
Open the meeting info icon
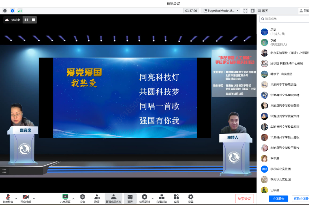[5, 11]
